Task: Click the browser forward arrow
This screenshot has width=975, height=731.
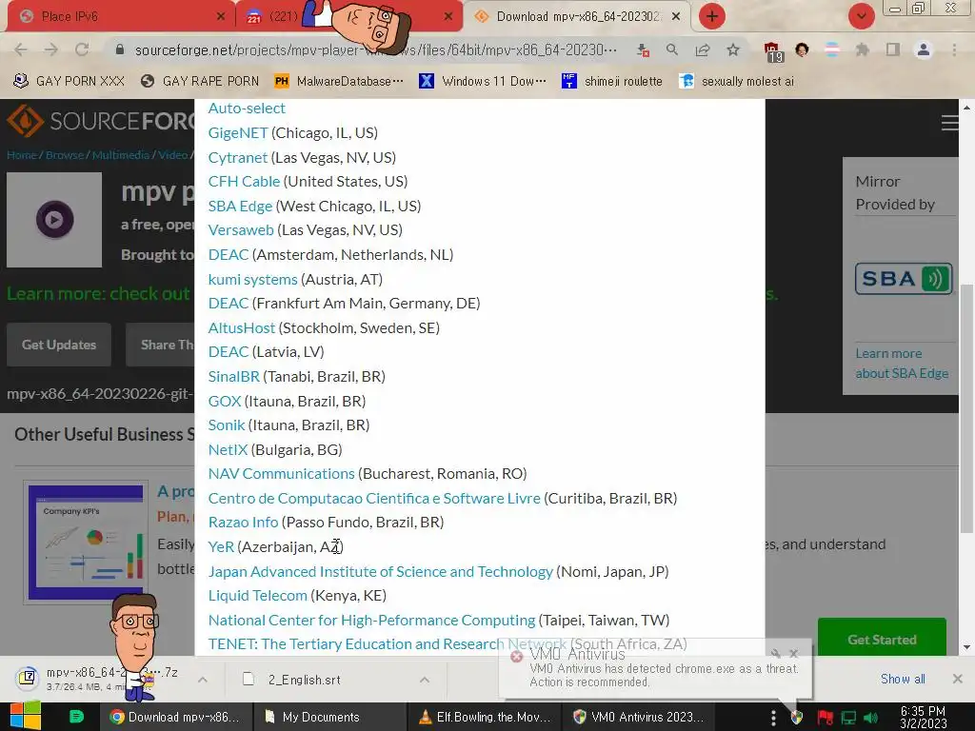Action: tap(51, 49)
